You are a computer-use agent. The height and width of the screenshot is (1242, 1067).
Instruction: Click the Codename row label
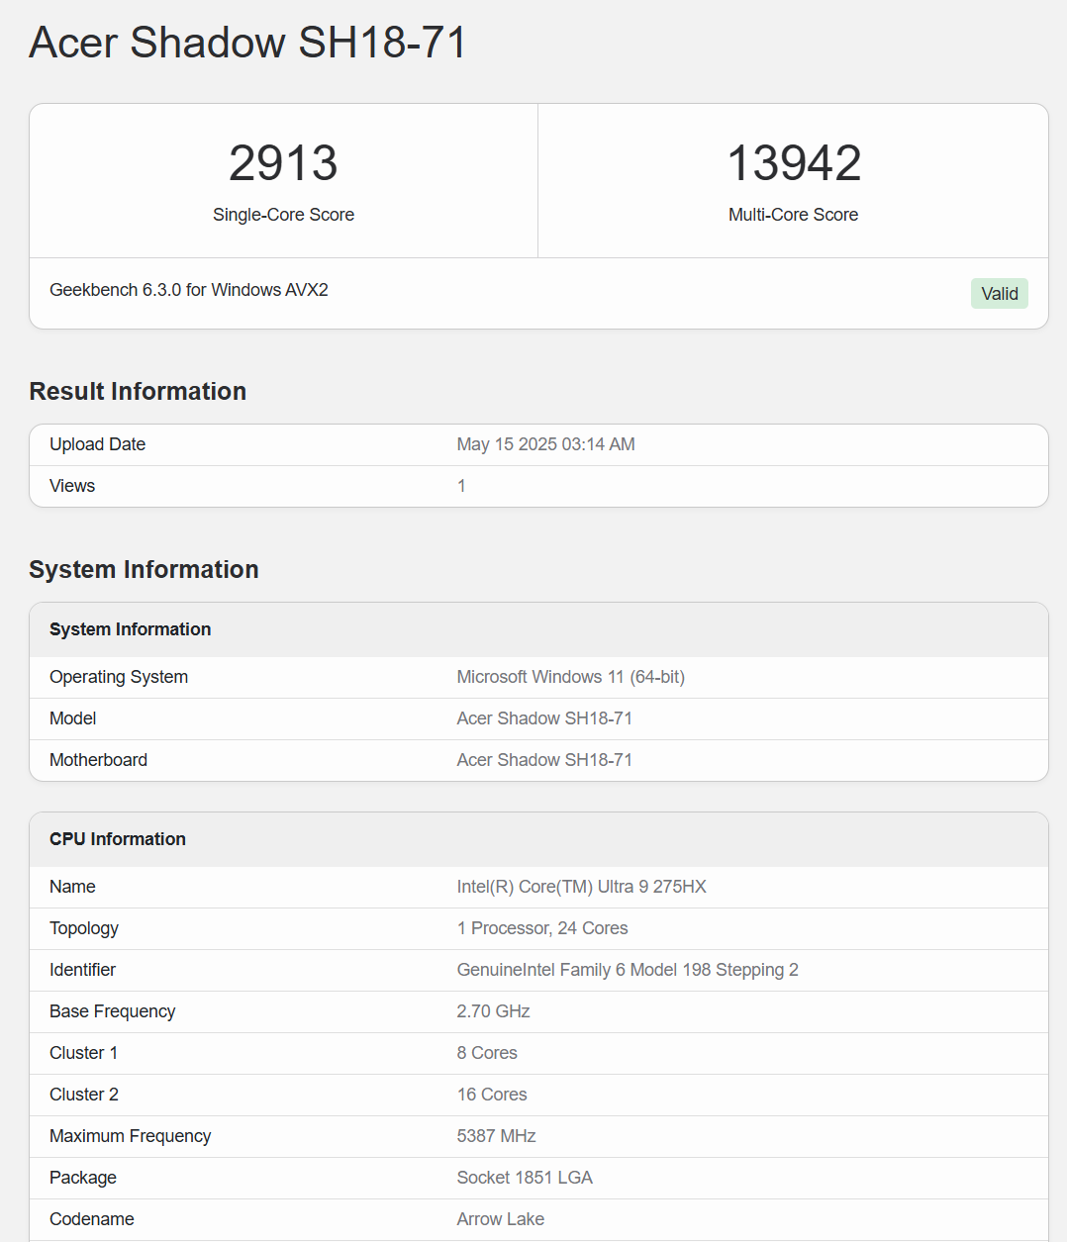click(92, 1219)
